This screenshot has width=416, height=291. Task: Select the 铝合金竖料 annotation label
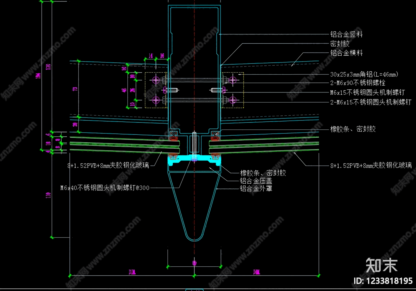click(x=346, y=34)
